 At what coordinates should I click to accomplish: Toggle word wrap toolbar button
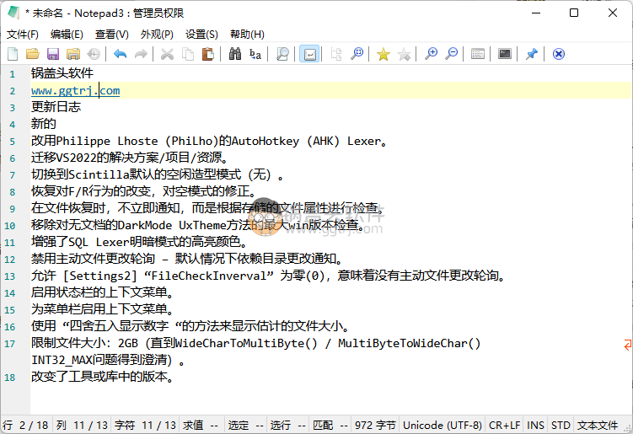tap(309, 54)
